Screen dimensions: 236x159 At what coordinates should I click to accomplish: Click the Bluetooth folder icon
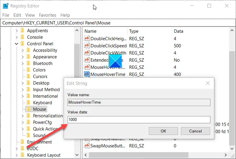28,63
